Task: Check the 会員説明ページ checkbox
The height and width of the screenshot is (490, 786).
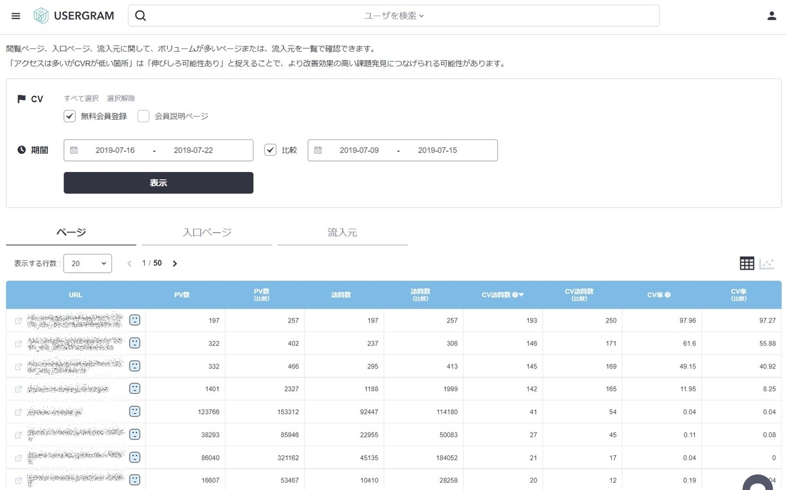Action: coord(143,116)
